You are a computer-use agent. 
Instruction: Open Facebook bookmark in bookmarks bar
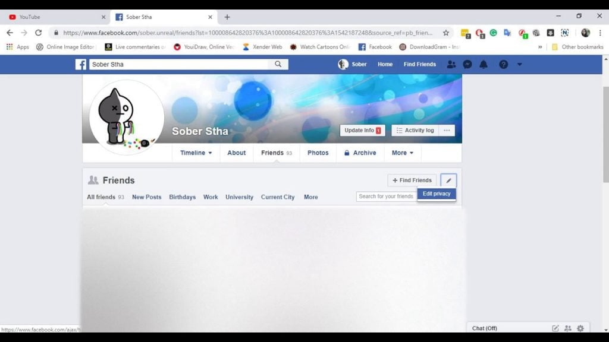pos(375,47)
